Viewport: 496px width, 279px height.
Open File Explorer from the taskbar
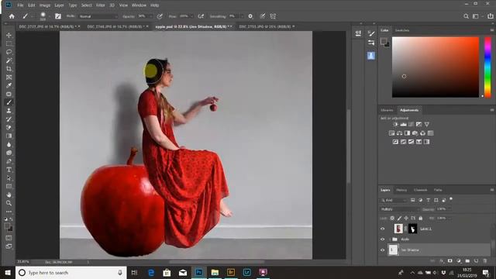click(x=215, y=272)
